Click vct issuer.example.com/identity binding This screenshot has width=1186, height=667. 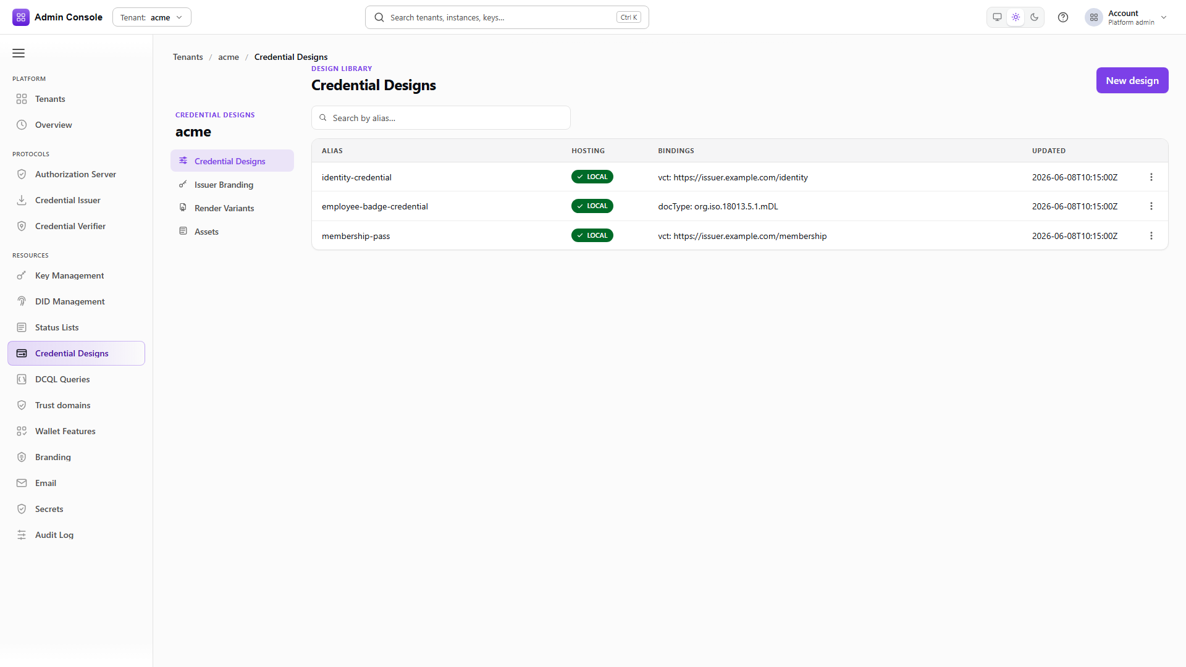click(x=733, y=177)
